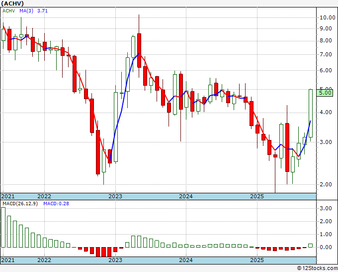
Task: Click the 2023 label on price chart timeline
Action: point(115,196)
